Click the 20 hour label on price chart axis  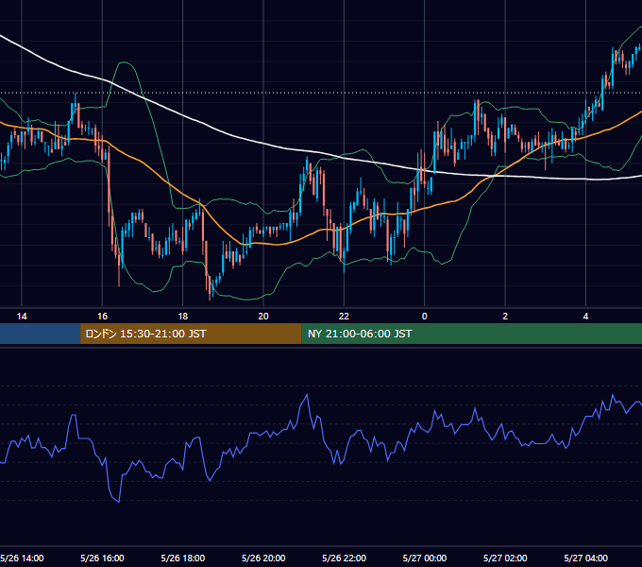(x=263, y=316)
